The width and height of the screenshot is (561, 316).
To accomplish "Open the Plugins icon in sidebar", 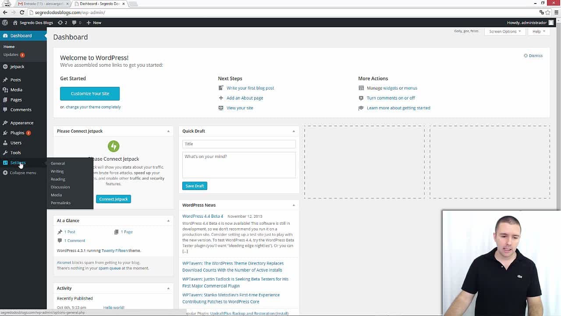I will coord(5,133).
